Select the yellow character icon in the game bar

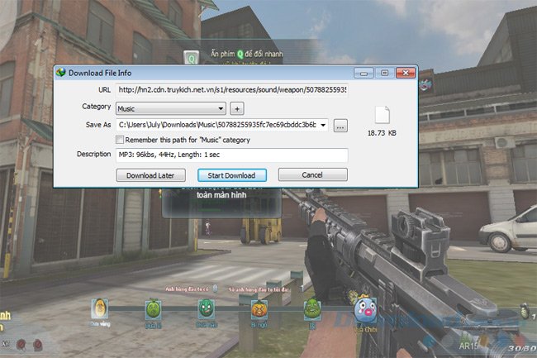coord(98,310)
